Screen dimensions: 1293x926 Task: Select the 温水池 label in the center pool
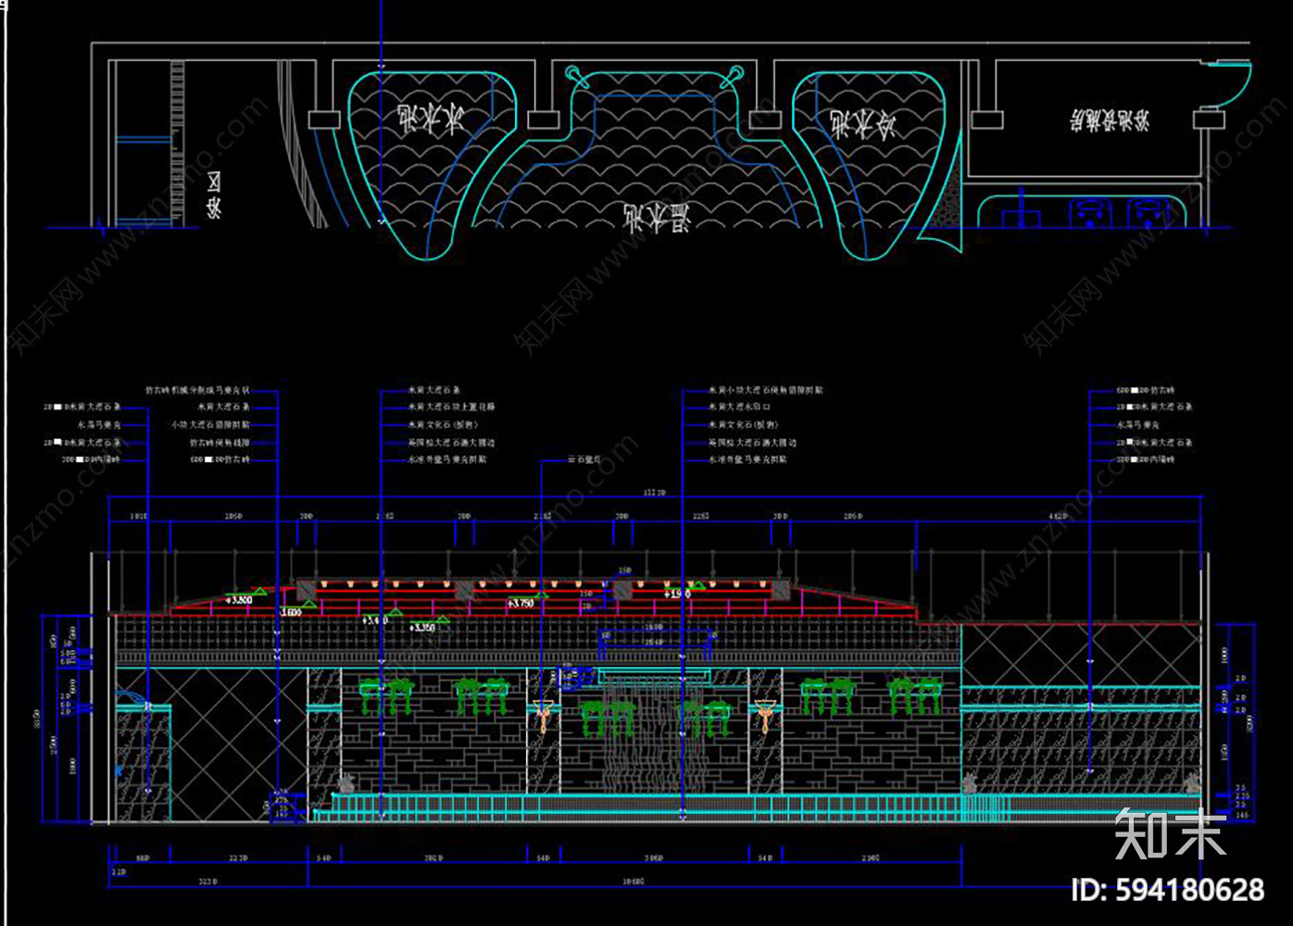656,218
